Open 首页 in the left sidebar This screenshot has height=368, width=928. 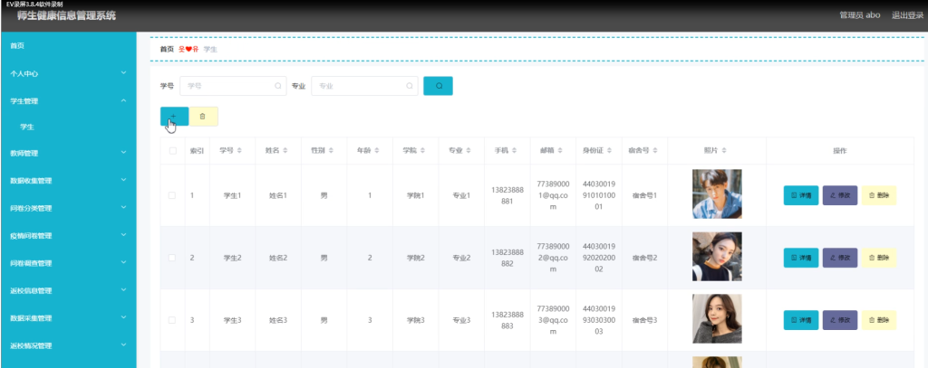click(68, 45)
